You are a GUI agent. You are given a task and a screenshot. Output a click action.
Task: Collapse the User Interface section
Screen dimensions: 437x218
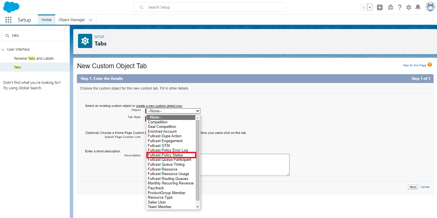(3, 49)
